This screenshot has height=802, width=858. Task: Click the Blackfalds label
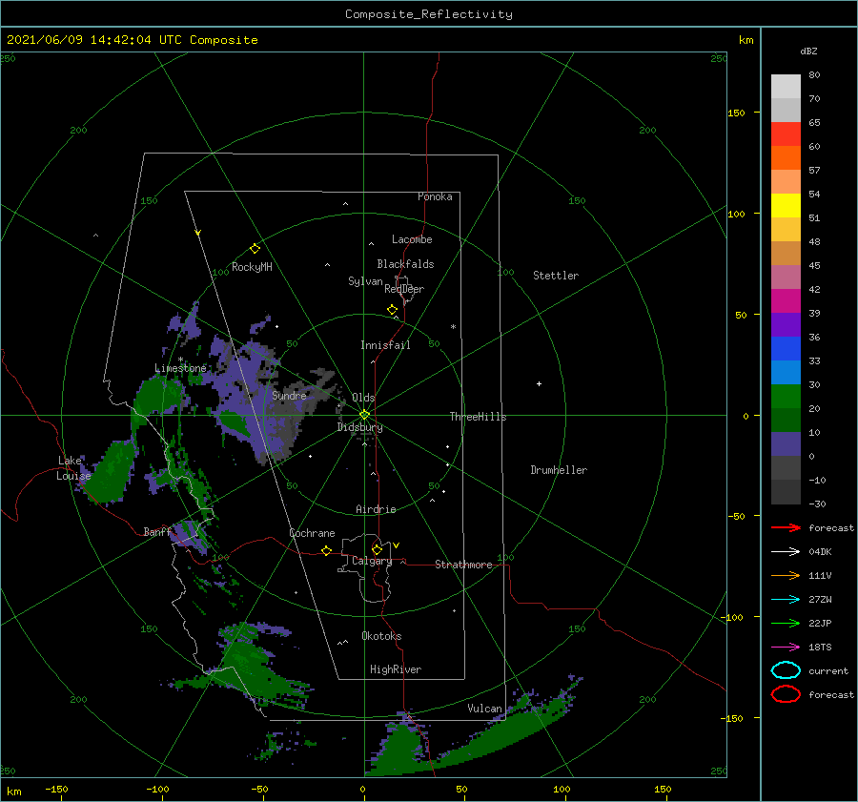point(405,264)
